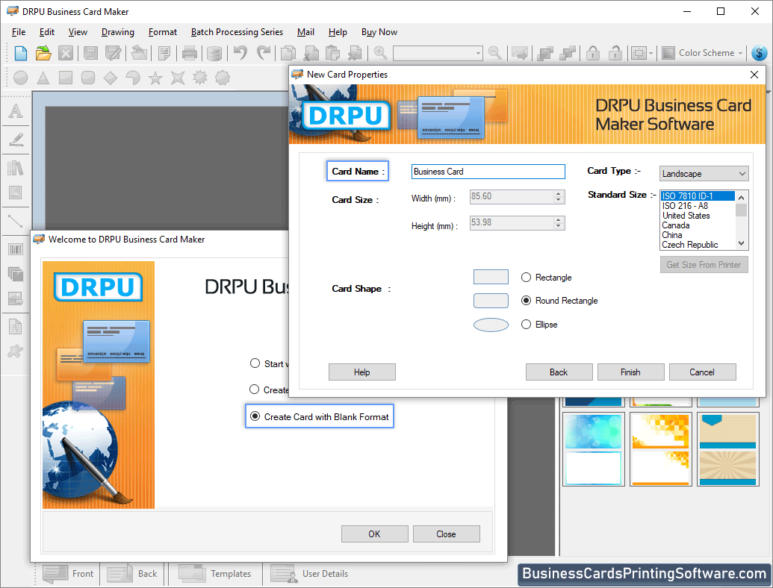Click OK in the Welcome dialog
The image size is (773, 588).
tap(375, 534)
